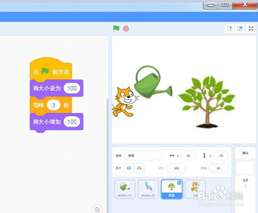Click the stage backdrop thumbnail
258x213 pixels.
coord(245,168)
